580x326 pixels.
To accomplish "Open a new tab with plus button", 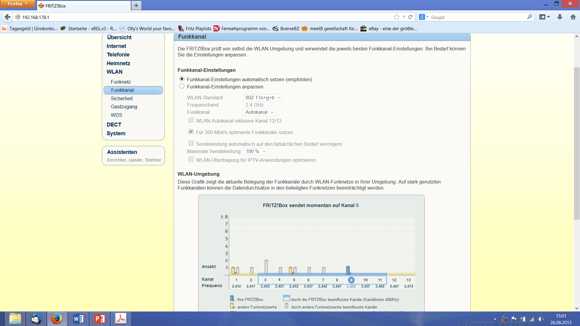I will pyautogui.click(x=136, y=5).
